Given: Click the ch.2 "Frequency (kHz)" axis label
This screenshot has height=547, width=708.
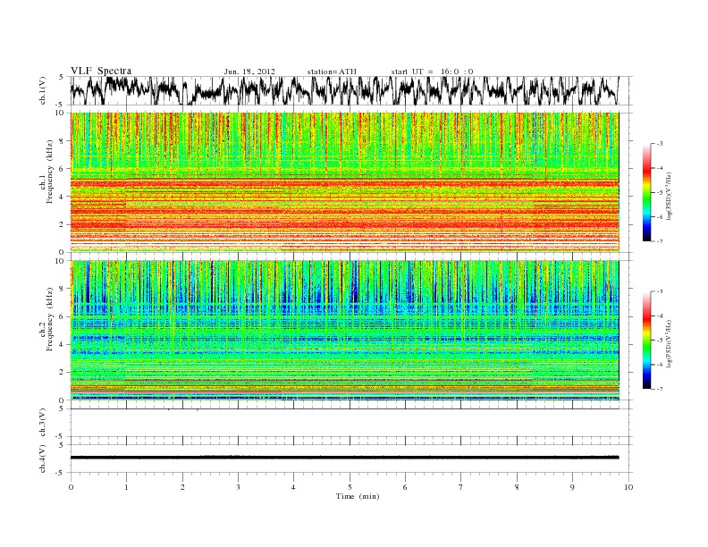Looking at the screenshot, I should pos(51,318).
